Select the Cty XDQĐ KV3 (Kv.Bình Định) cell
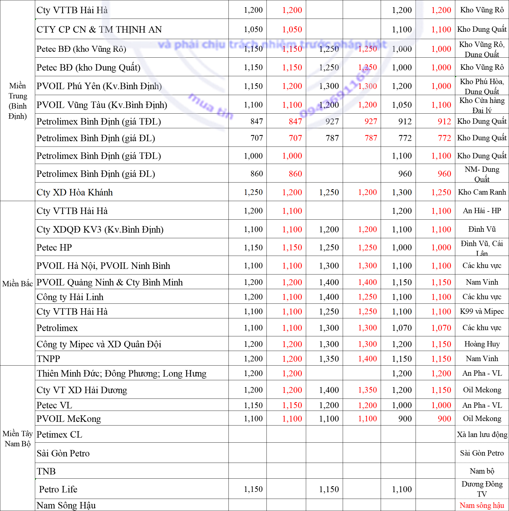Screen dimensions: 509x511 click(x=132, y=229)
